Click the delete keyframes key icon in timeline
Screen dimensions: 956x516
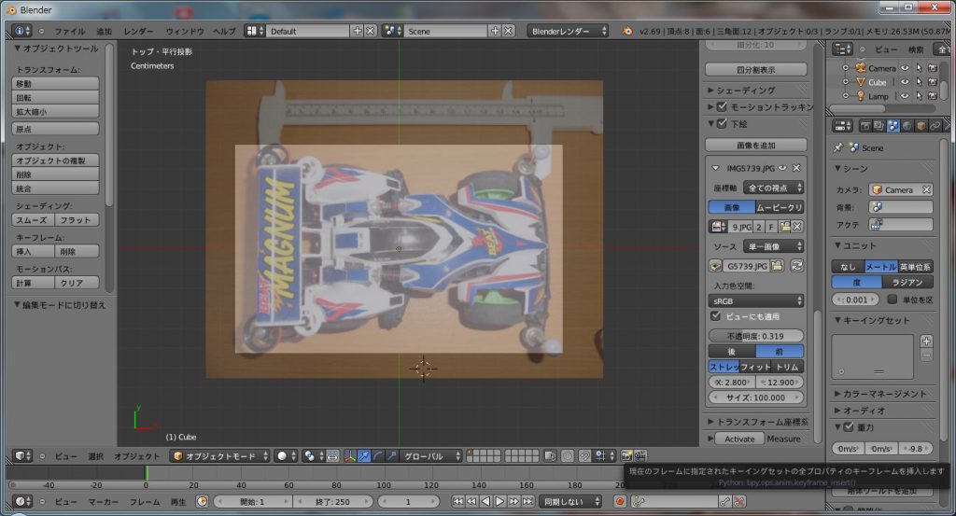click(739, 501)
